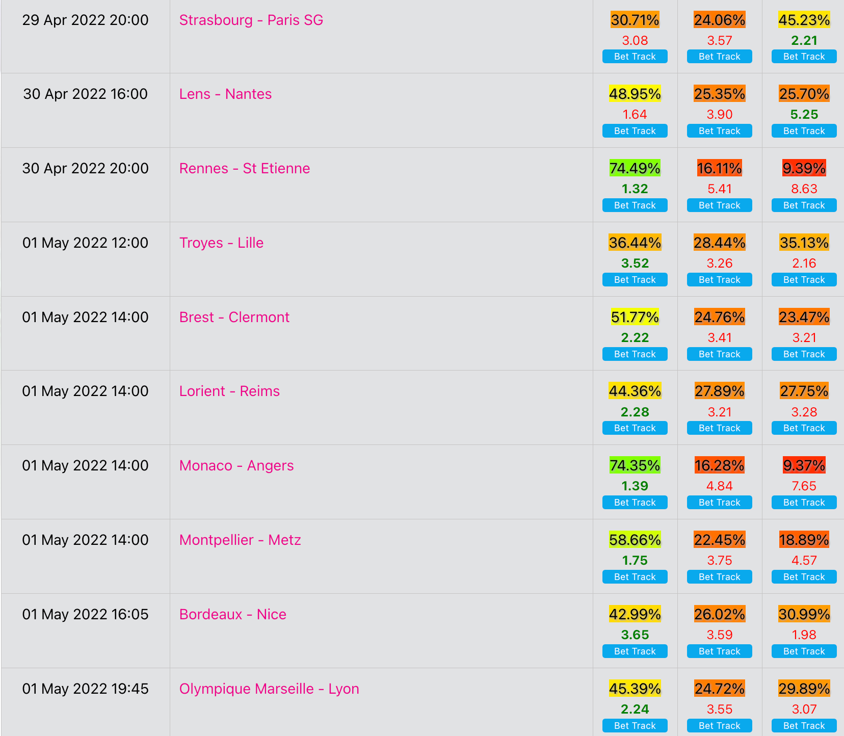Click Bet Track under Monaco draw odds 4.84
The width and height of the screenshot is (844, 736).
click(x=720, y=503)
